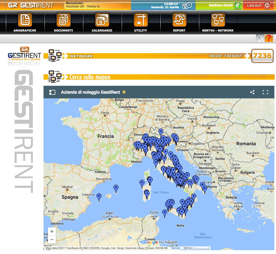Viewport: 276px width, 254px height.
Task: Star the Aziende di noleggio GestiRent map
Action: point(124,92)
